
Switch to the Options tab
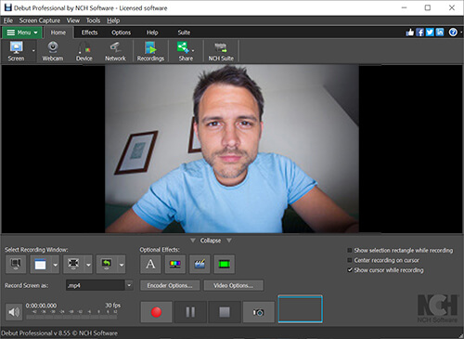click(121, 33)
